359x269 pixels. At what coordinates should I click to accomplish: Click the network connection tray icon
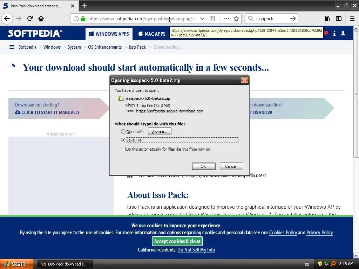326,264
